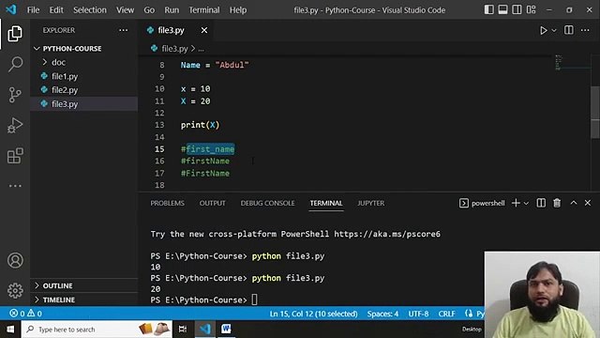
Task: Maximize the panel size chevron
Action: pos(573,203)
